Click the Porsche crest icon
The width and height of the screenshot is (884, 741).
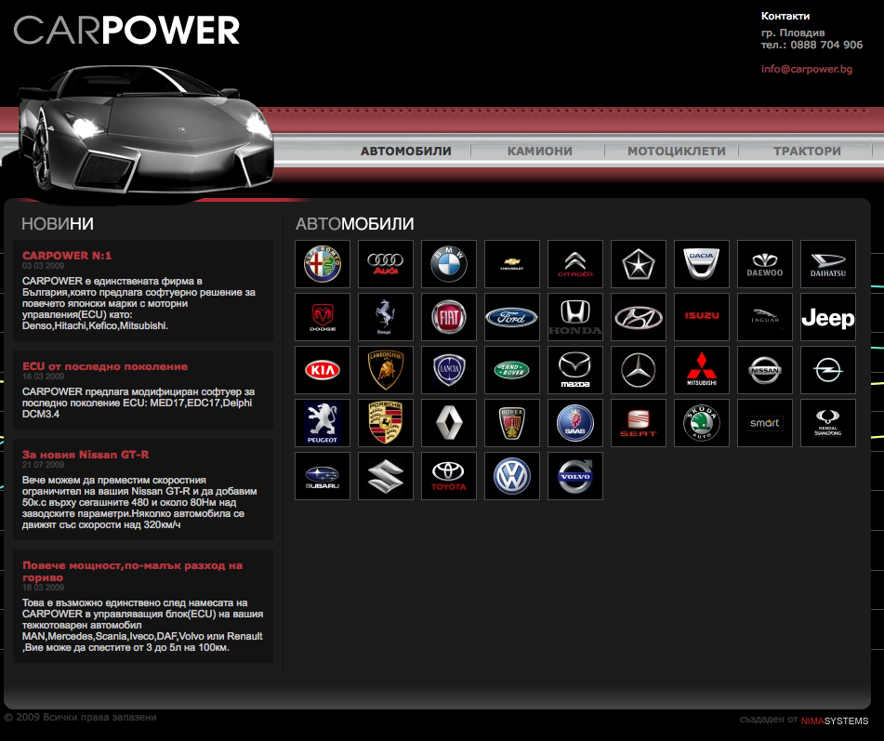pos(386,423)
